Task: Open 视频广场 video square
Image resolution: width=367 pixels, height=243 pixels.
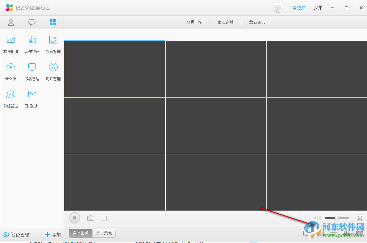Action: coord(194,22)
